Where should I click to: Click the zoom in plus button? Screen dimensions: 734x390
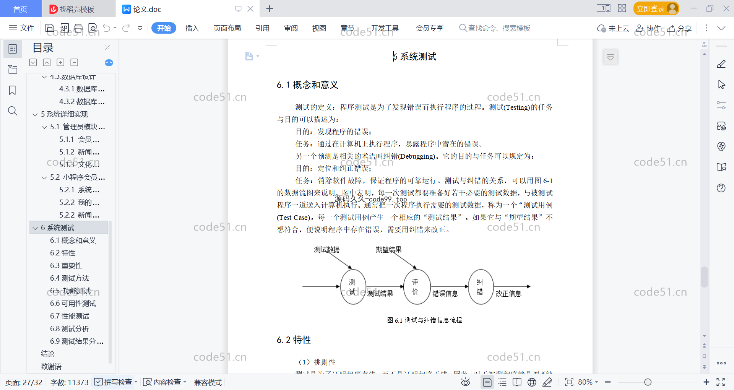click(706, 382)
